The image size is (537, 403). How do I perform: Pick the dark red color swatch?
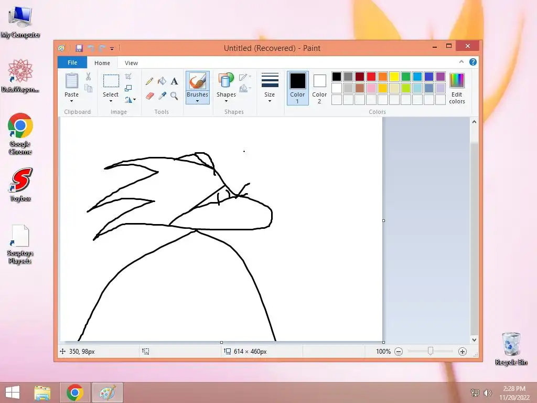click(360, 77)
